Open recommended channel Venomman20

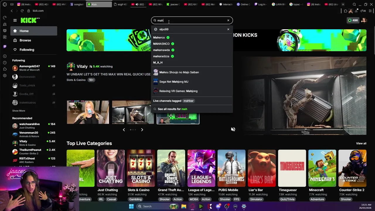pyautogui.click(x=34, y=134)
